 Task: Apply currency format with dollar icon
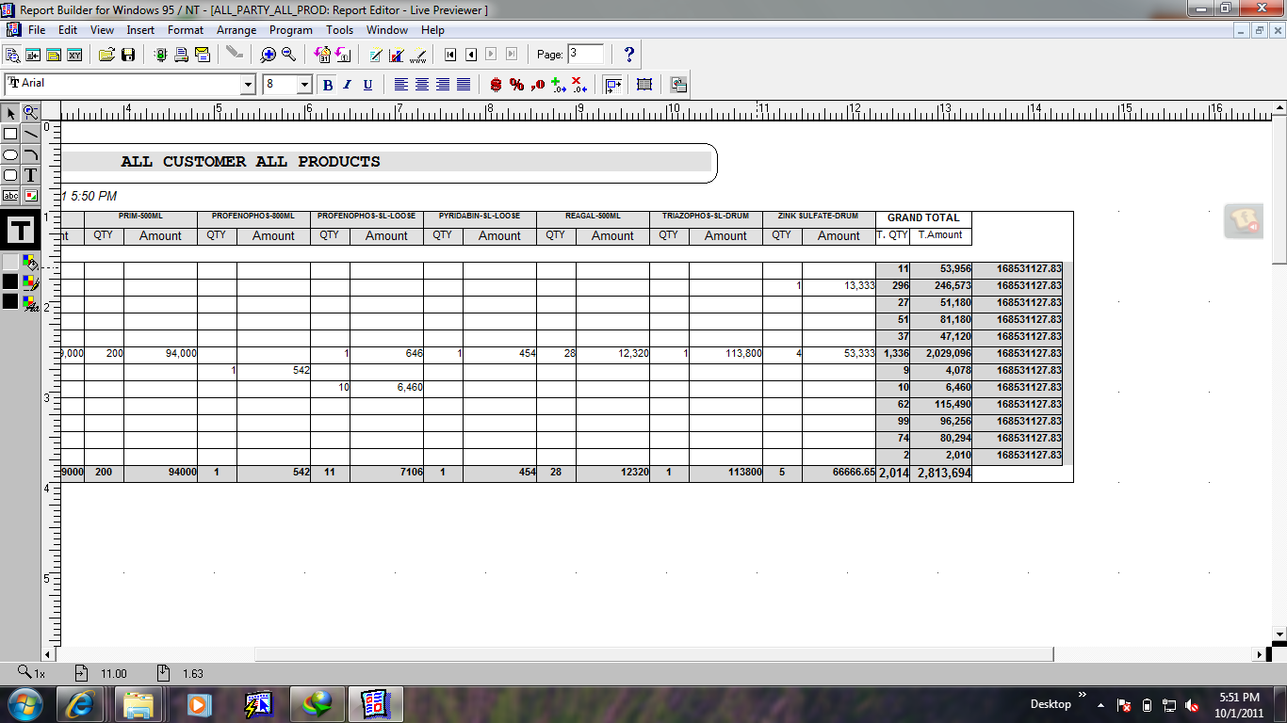click(x=496, y=85)
